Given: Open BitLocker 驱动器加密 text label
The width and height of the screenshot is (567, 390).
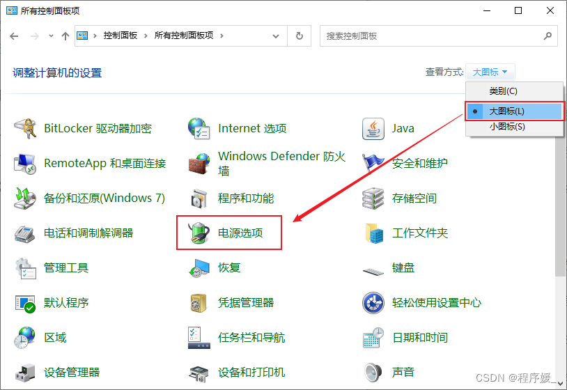Looking at the screenshot, I should 98,128.
